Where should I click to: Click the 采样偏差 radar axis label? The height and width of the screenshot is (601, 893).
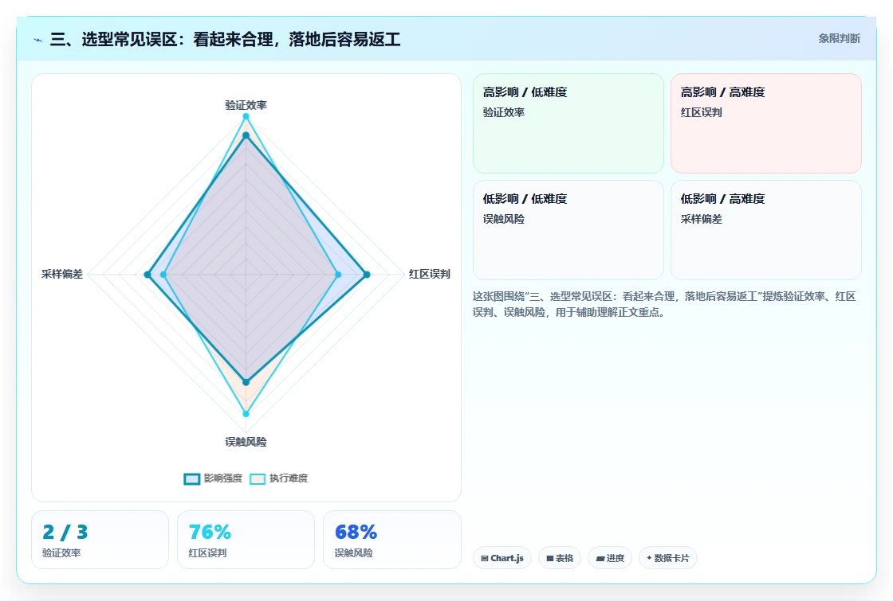click(x=62, y=274)
